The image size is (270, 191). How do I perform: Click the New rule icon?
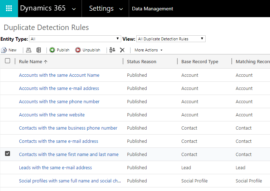click(x=4, y=50)
